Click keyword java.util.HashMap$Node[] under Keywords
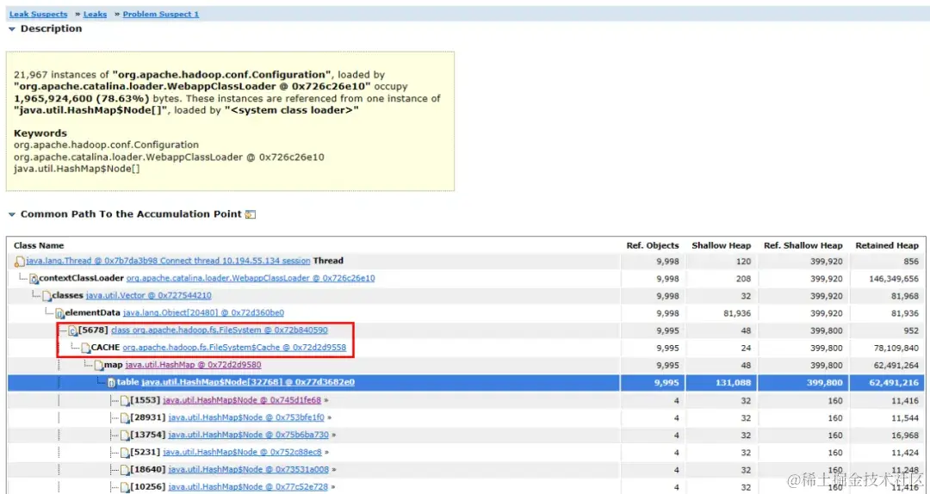The image size is (930, 494). (x=77, y=169)
